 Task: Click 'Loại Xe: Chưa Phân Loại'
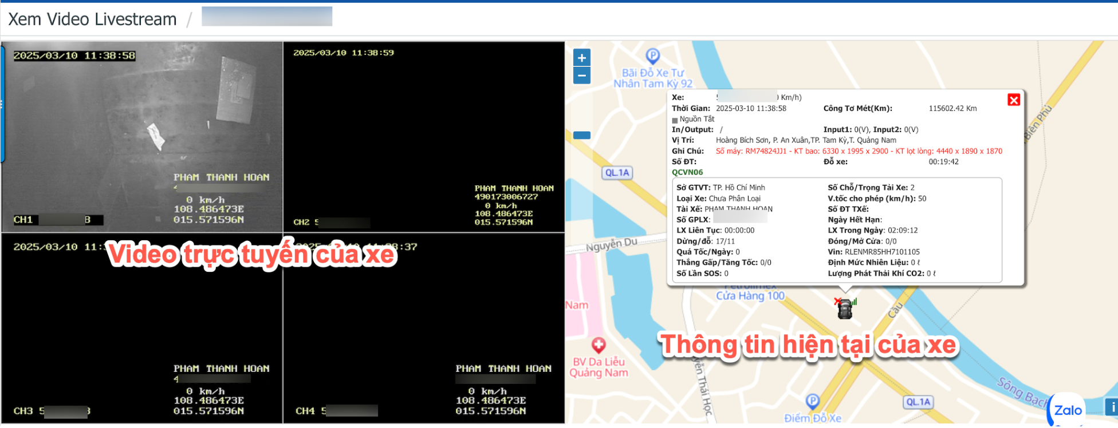click(718, 199)
